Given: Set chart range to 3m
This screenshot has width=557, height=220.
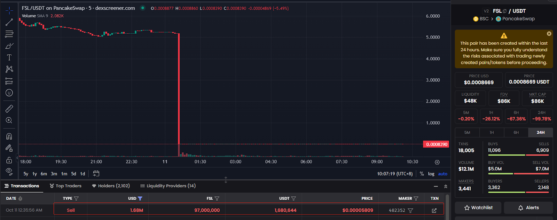Looking at the screenshot, I should [x=54, y=174].
